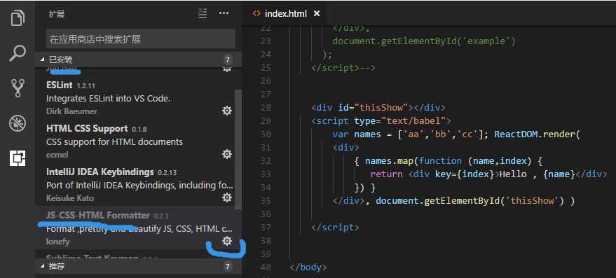Screen dimensions: 616x278
Task: Click author name ecmel
Action: [57, 155]
